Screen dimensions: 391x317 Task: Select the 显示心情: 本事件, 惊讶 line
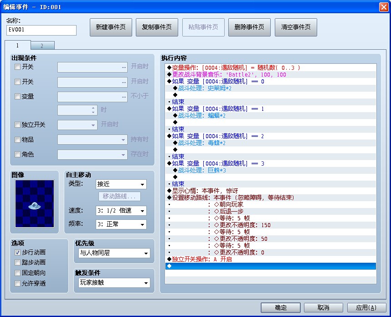click(x=271, y=191)
